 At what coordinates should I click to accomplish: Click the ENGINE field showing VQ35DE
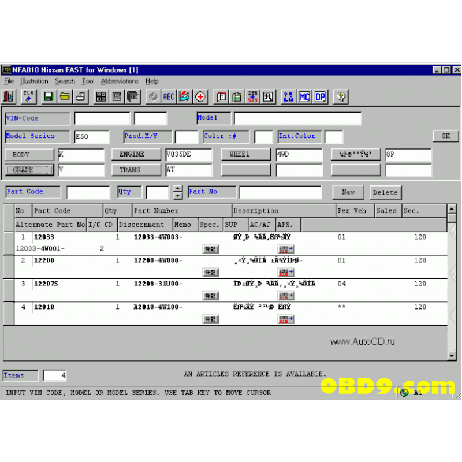pyautogui.click(x=189, y=155)
